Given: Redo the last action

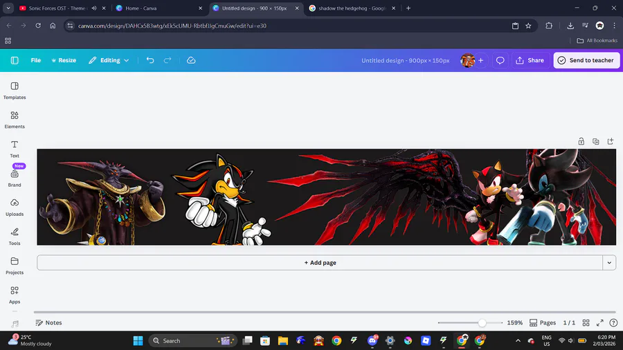Looking at the screenshot, I should point(168,60).
